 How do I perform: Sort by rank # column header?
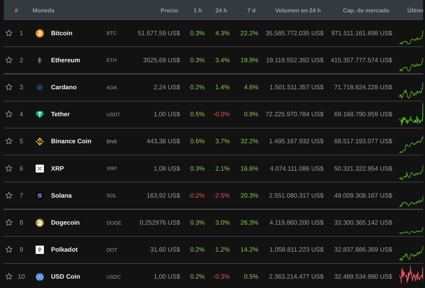click(x=16, y=10)
